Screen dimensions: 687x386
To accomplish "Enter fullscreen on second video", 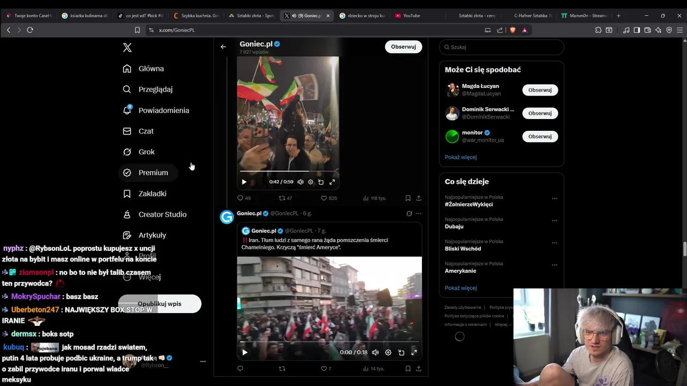I will (414, 353).
